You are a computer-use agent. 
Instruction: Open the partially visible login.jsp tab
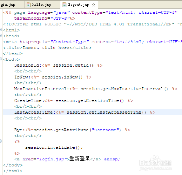[x=12, y=5]
